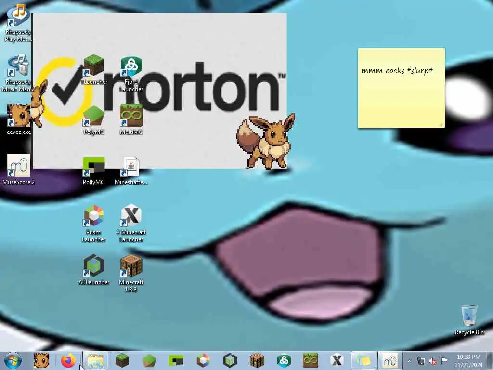Open MuseScore 2 desktop shortcut
The height and width of the screenshot is (370, 493).
(x=19, y=169)
